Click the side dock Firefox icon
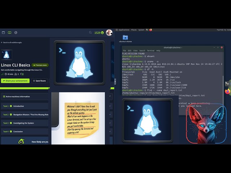The image size is (231, 173). coord(228,91)
